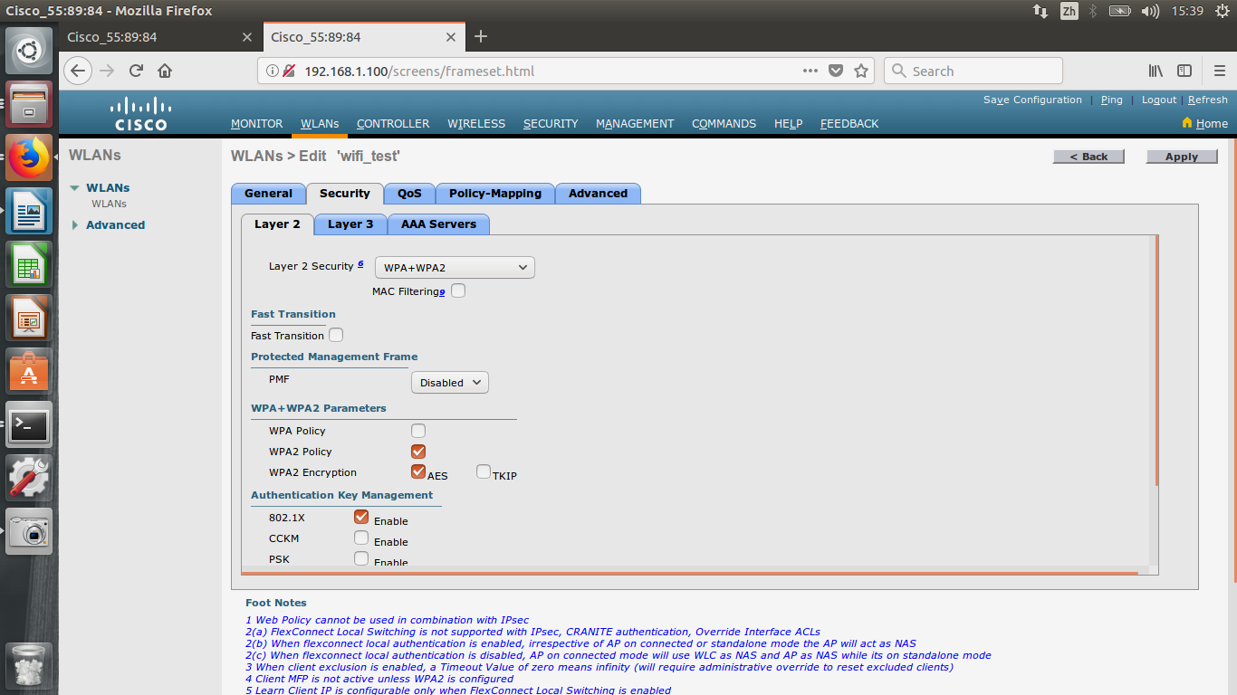
Task: Uncheck the WPA2 Policy checkbox
Action: click(x=418, y=451)
